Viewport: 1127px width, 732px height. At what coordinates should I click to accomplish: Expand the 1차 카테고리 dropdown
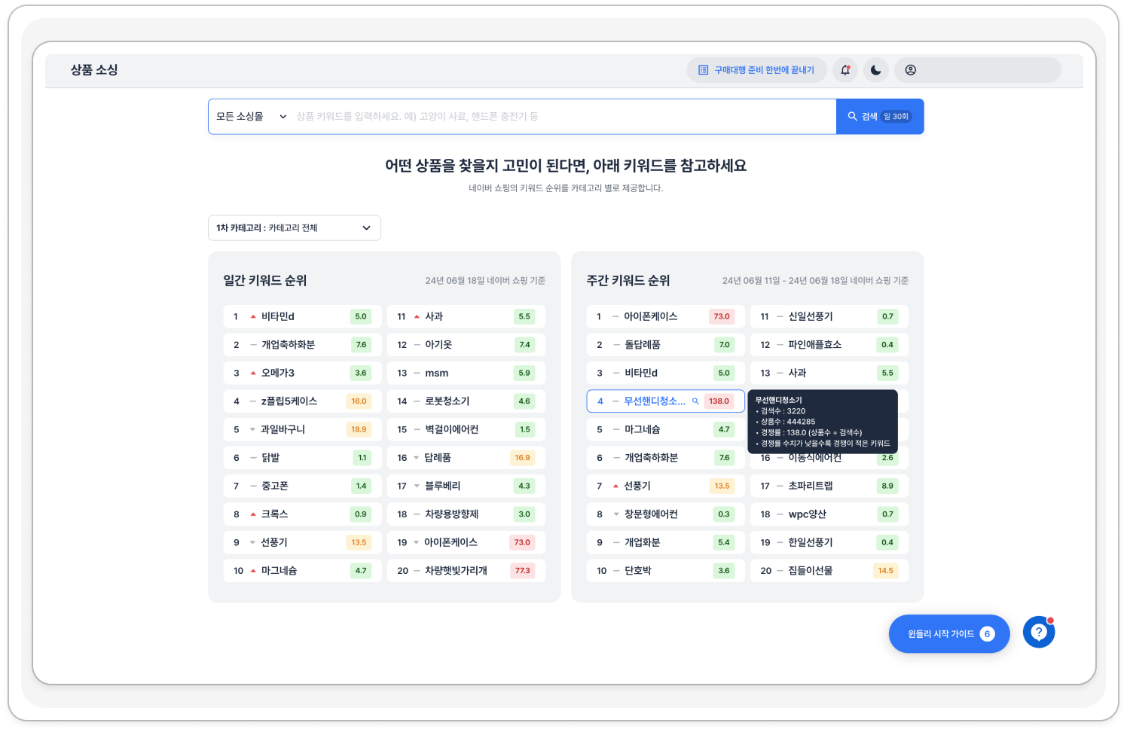click(x=295, y=228)
